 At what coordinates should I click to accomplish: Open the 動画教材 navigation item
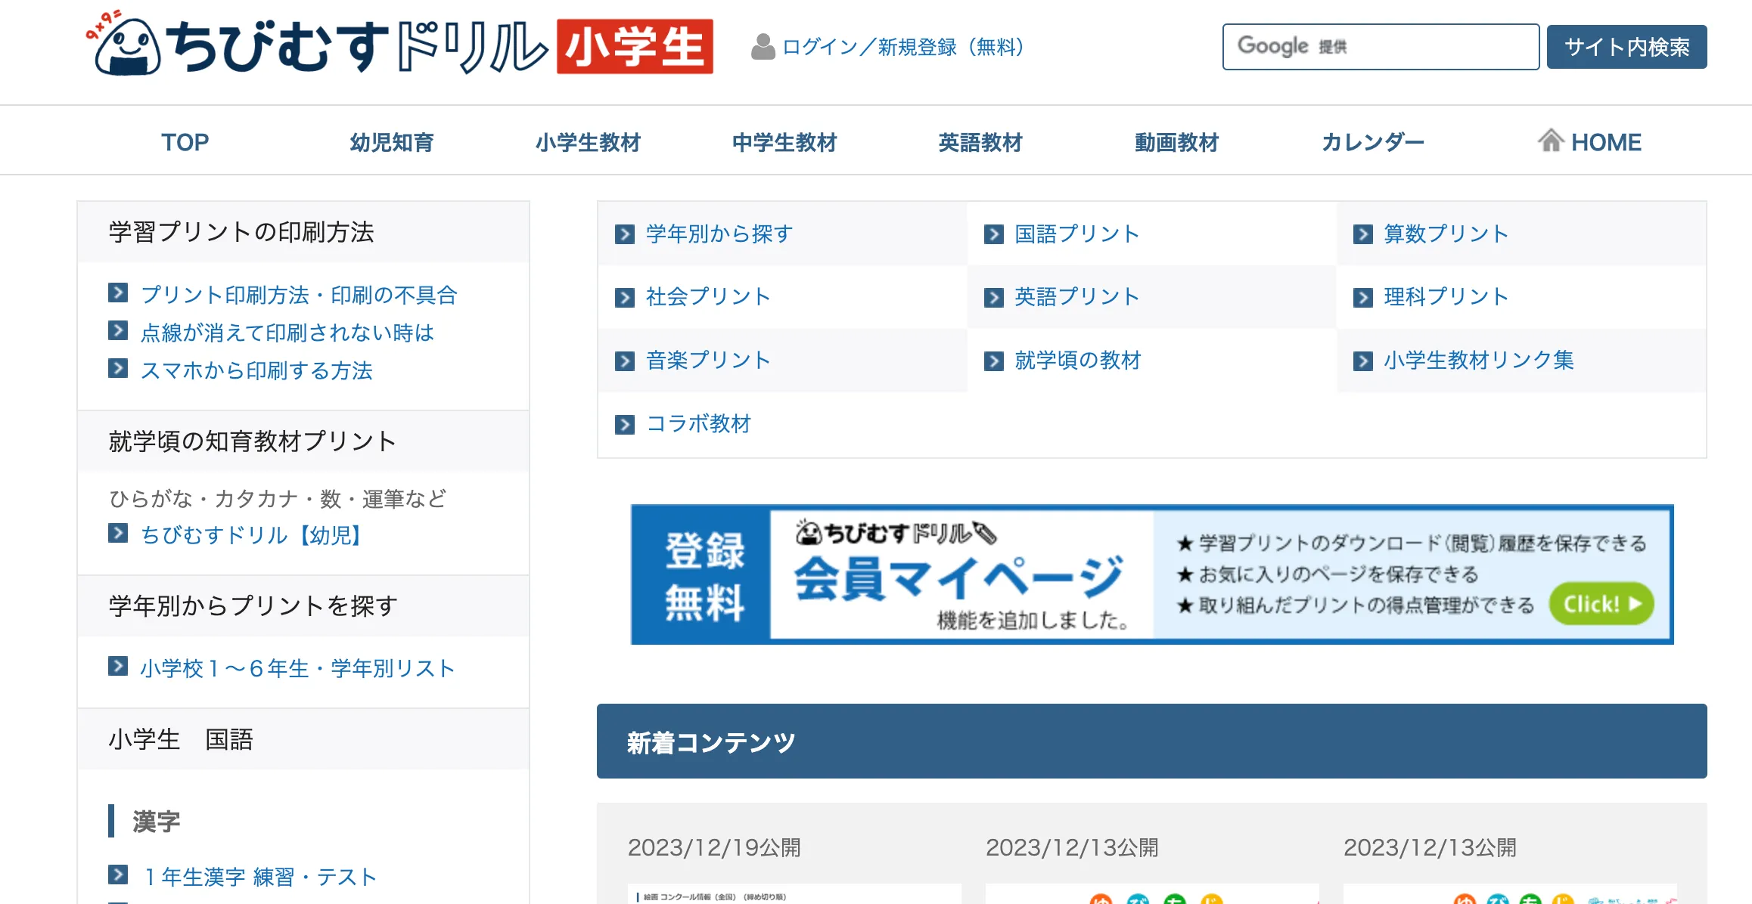point(1176,142)
